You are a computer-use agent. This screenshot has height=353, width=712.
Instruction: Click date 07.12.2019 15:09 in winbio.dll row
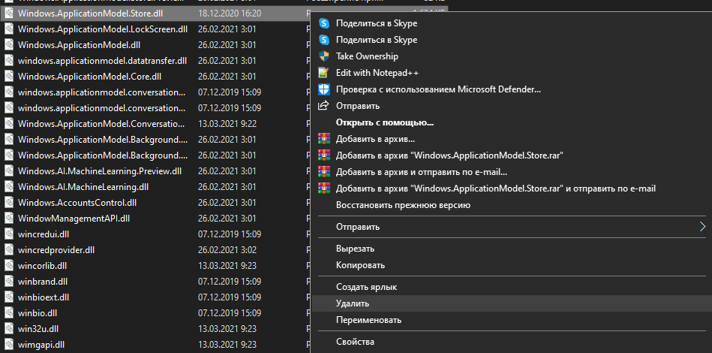[x=230, y=313]
